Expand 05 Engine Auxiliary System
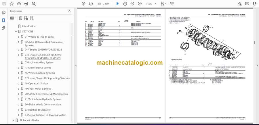This screenshot has width=259, height=125. 18,62
